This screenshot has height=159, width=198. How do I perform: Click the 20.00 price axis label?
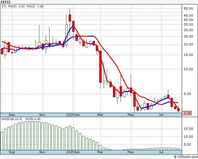click(188, 45)
